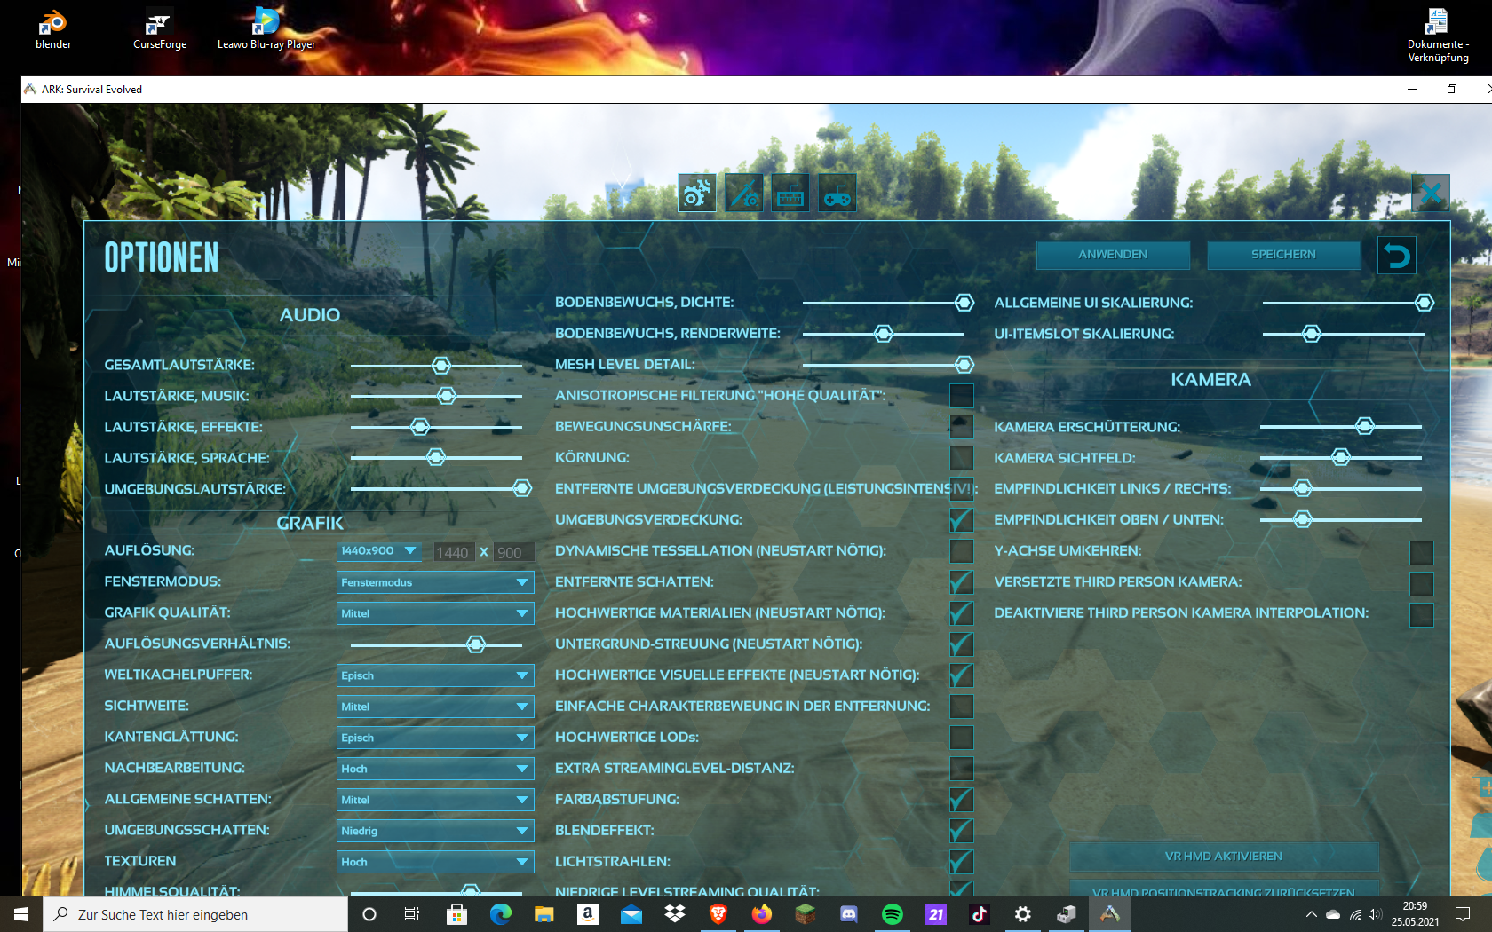The width and height of the screenshot is (1492, 932).
Task: Click the resolution height field showing 900
Action: [x=513, y=552]
